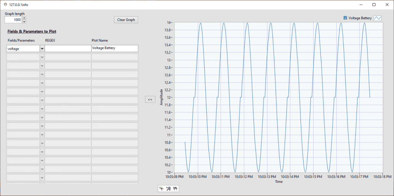Expand the second row parameter dropdown
Image resolution: width=394 pixels, height=196 pixels.
pyautogui.click(x=42, y=57)
